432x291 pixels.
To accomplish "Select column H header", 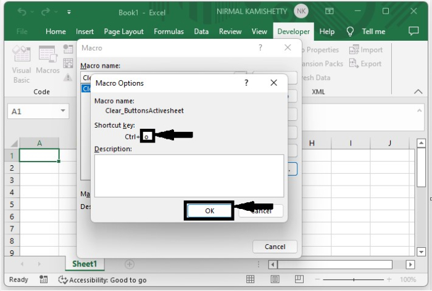I will (x=312, y=143).
